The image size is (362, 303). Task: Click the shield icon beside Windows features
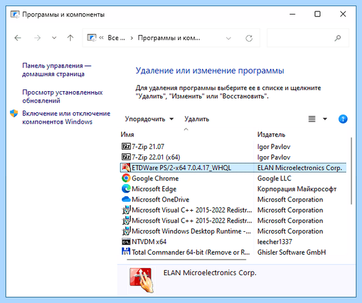[14, 113]
